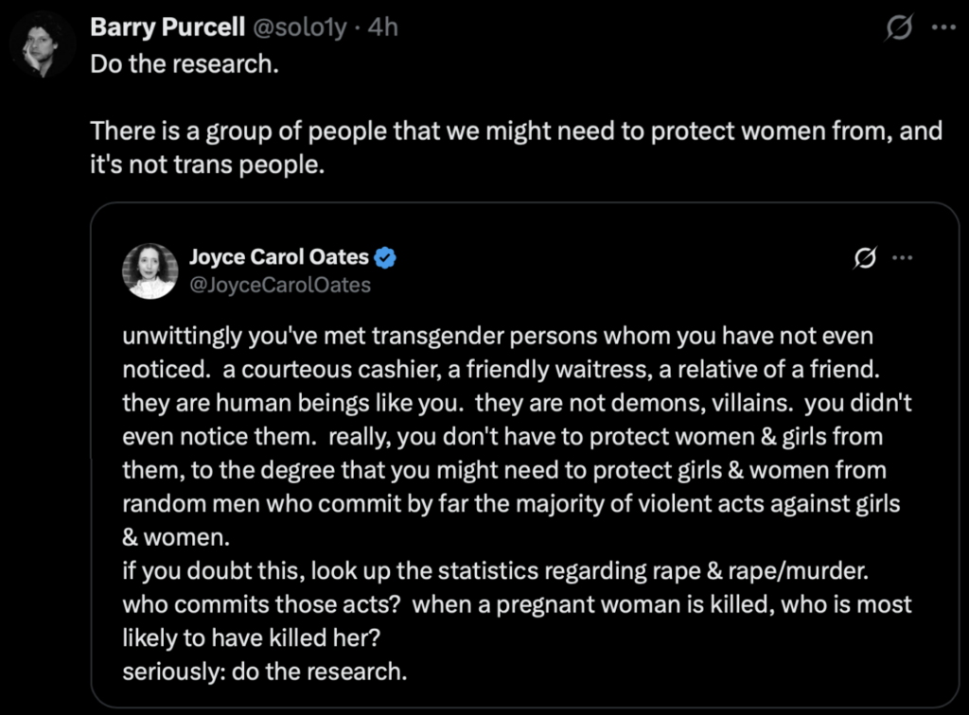
Task: Click Barry Purcell's display name
Action: [x=167, y=26]
